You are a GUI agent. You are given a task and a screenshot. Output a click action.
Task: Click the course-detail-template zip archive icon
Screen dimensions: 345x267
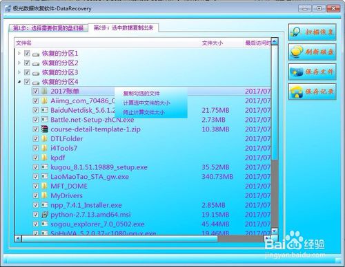(x=44, y=129)
